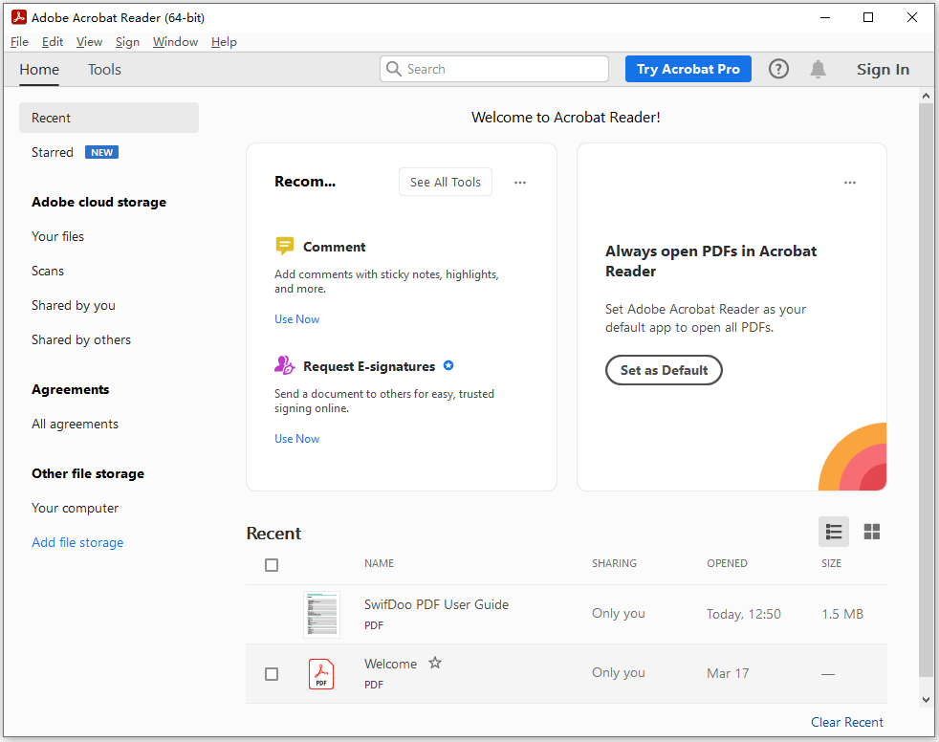Open Shared by others
Screen dimensions: 939x742
(81, 339)
